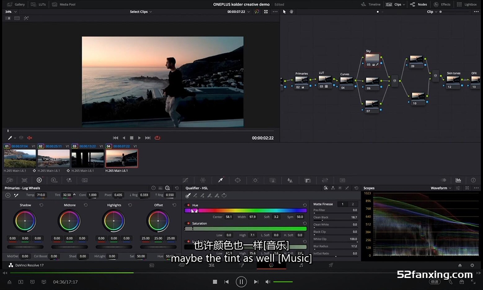Click the Hue color range bar
The height and width of the screenshot is (290, 483).
pyautogui.click(x=246, y=210)
